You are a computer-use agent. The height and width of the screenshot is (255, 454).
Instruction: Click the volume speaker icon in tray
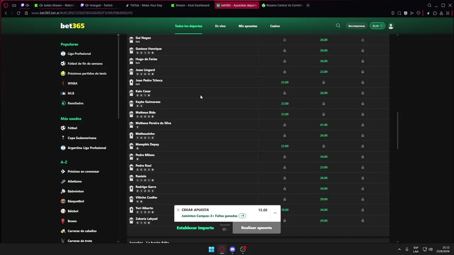click(x=431, y=249)
